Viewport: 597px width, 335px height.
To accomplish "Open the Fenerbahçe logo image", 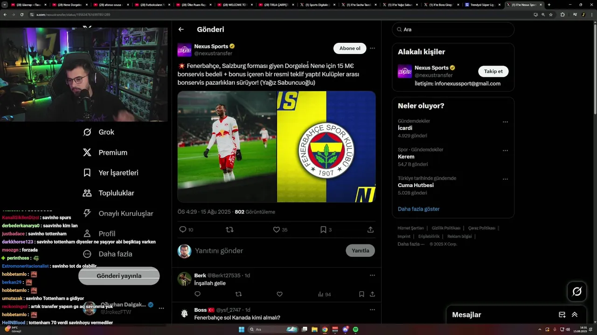I will pos(326,147).
